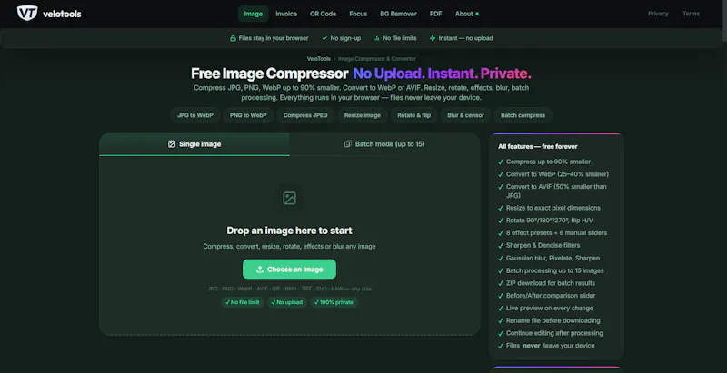Open the Invoice nav tab
727x373 pixels.
pos(286,14)
